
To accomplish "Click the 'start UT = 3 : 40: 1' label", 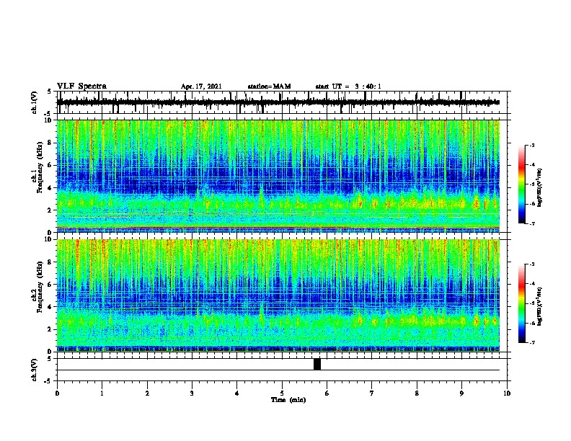I will coord(348,86).
